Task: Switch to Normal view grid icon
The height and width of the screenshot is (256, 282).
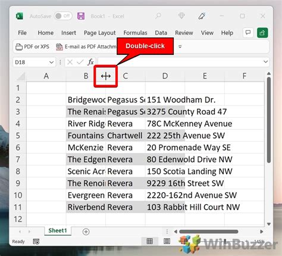Action: pyautogui.click(x=149, y=241)
